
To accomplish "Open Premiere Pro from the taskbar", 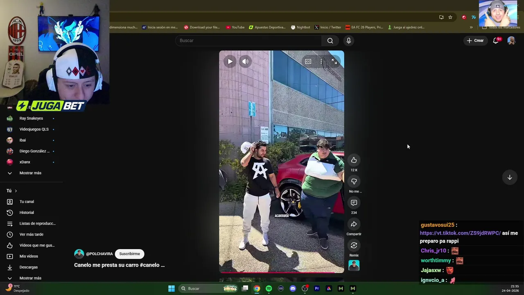I will (317, 288).
